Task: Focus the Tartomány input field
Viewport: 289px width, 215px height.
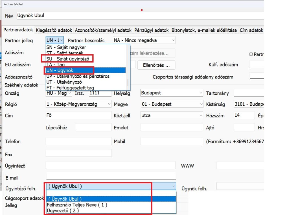Action: 249,93
